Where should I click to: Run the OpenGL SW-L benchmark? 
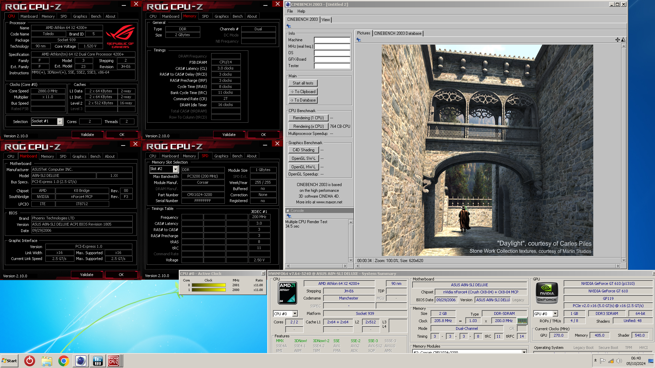304,158
